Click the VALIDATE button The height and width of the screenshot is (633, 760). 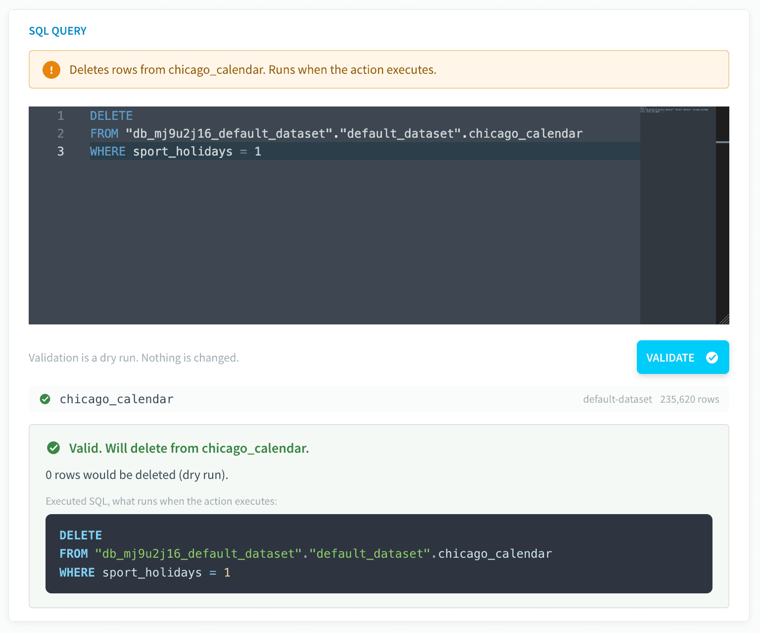click(682, 357)
